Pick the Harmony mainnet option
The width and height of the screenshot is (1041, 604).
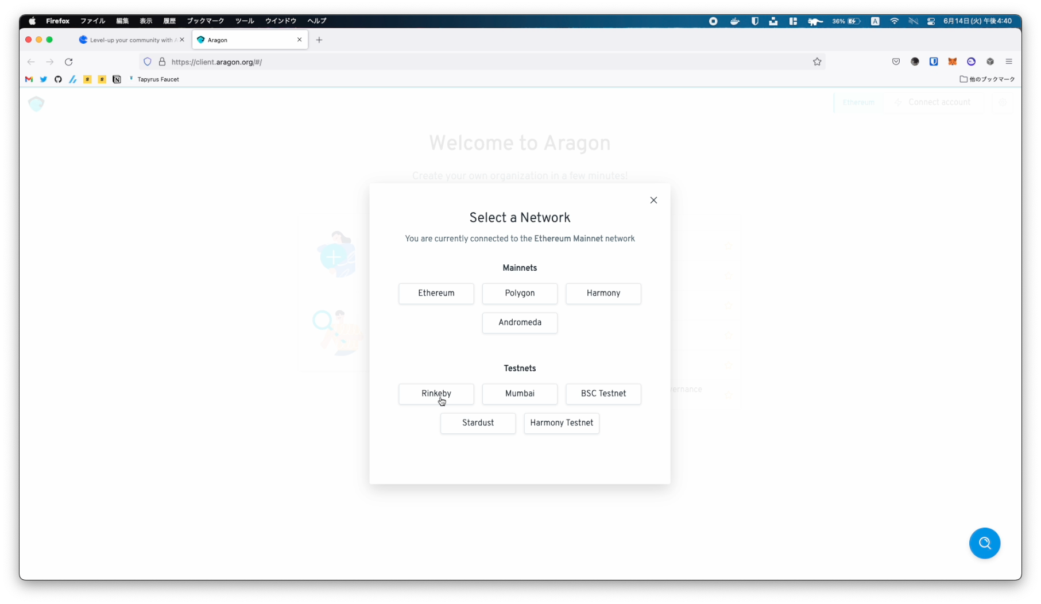tap(603, 293)
